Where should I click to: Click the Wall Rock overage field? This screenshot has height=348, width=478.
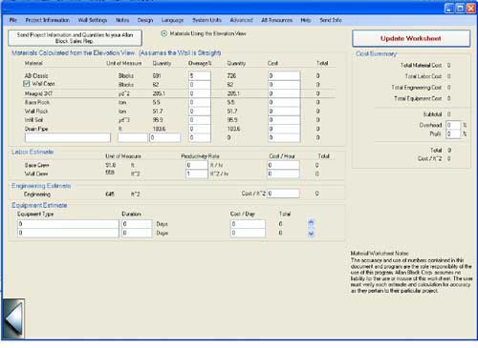coord(200,112)
